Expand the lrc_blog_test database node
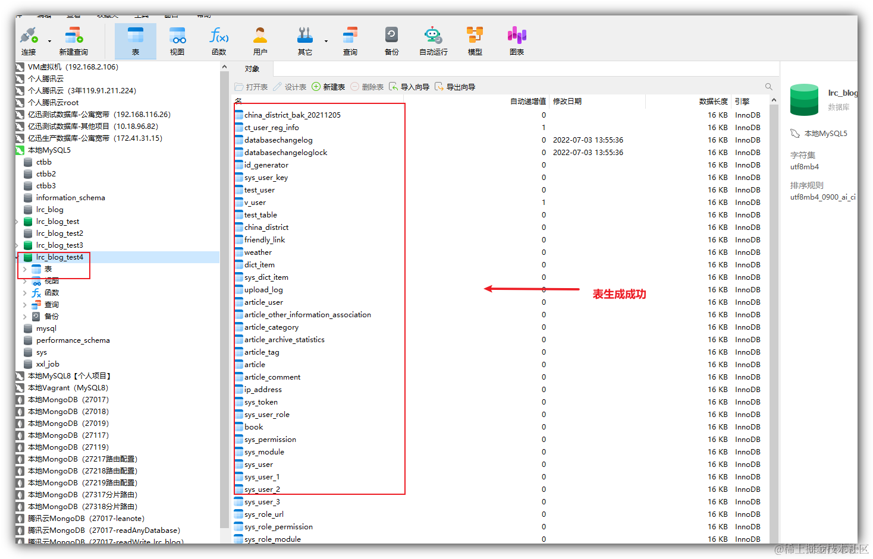Viewport: 873px width, 559px height. coord(17,222)
